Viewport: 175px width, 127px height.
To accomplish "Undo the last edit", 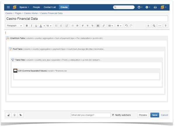I will (126, 26).
